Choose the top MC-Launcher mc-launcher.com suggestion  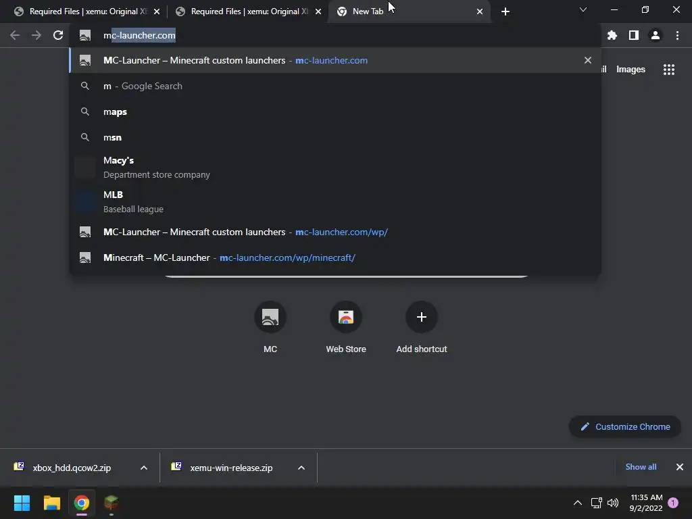335,60
